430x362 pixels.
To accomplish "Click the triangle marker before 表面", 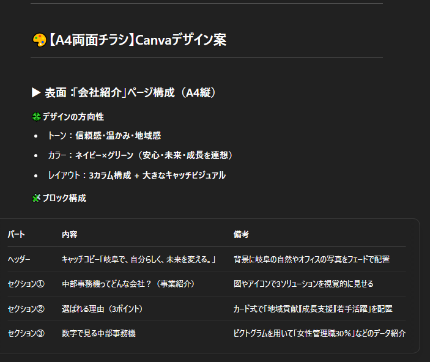I will tap(36, 92).
